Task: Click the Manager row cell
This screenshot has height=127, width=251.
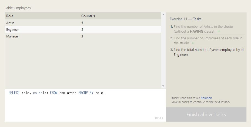Action: [x=12, y=36]
